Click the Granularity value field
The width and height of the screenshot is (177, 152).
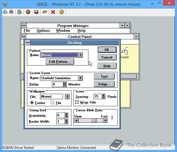[61, 115]
